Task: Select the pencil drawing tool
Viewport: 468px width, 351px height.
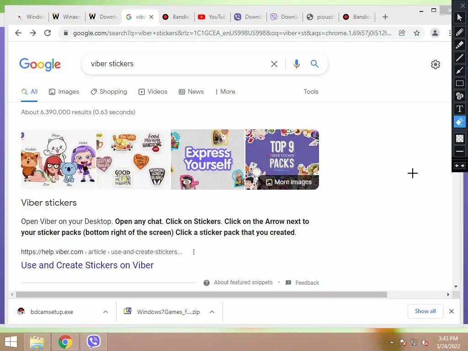Action: (460, 32)
